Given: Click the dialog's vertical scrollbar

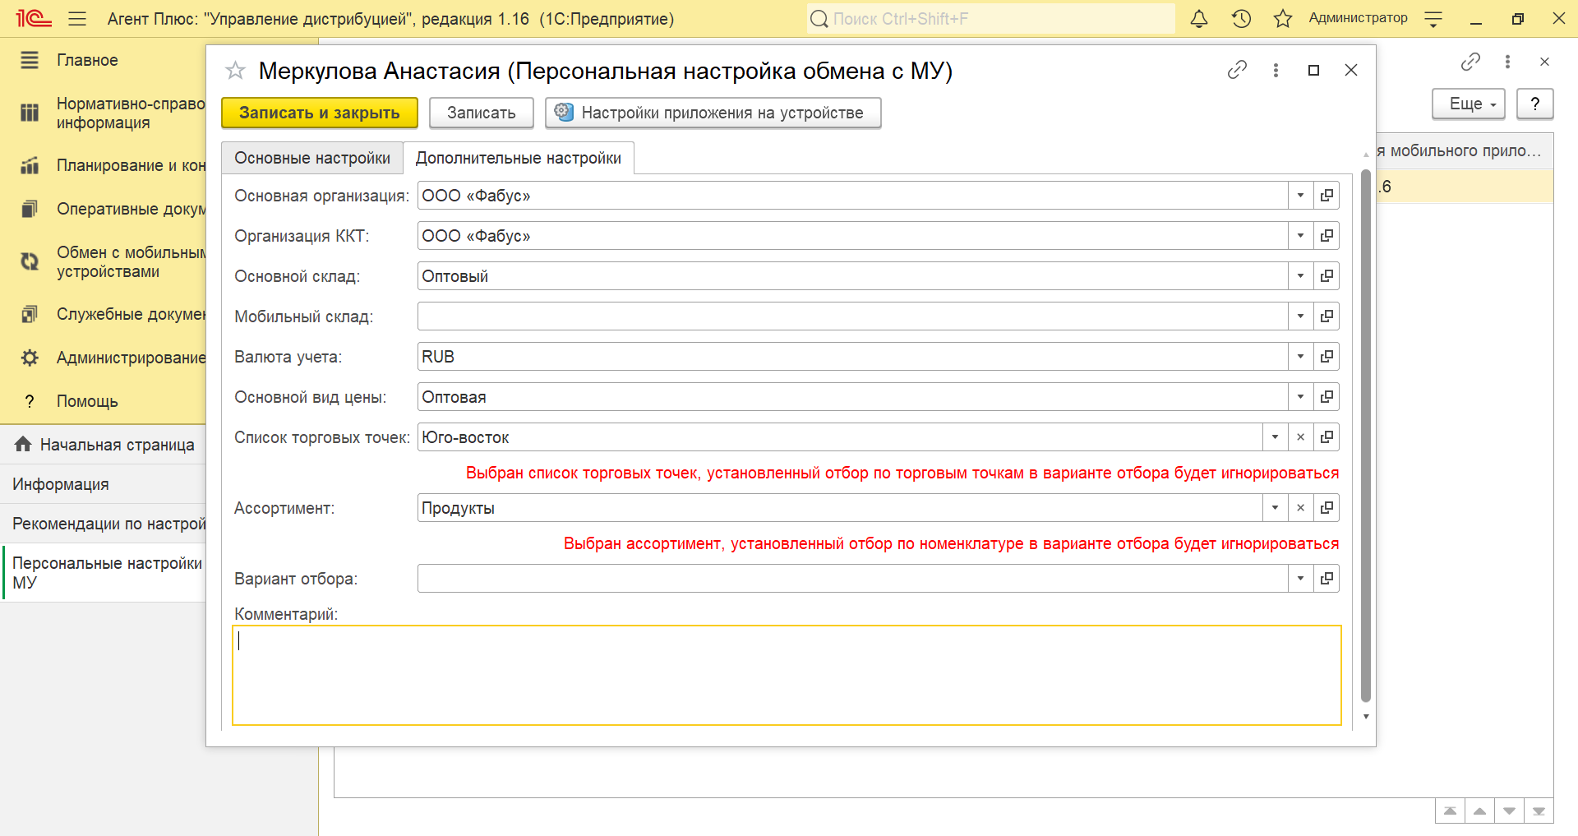Looking at the screenshot, I should coord(1366,436).
